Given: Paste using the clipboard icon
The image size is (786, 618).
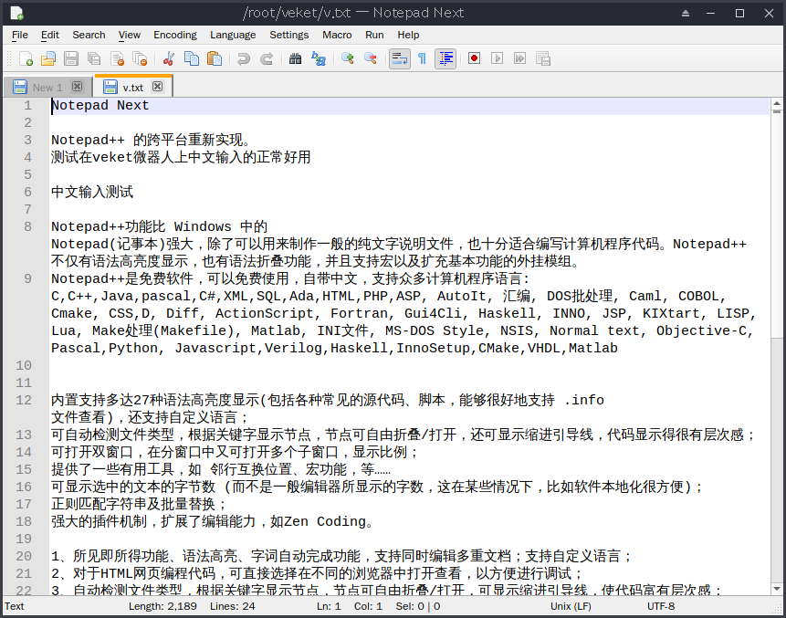Looking at the screenshot, I should [x=215, y=58].
